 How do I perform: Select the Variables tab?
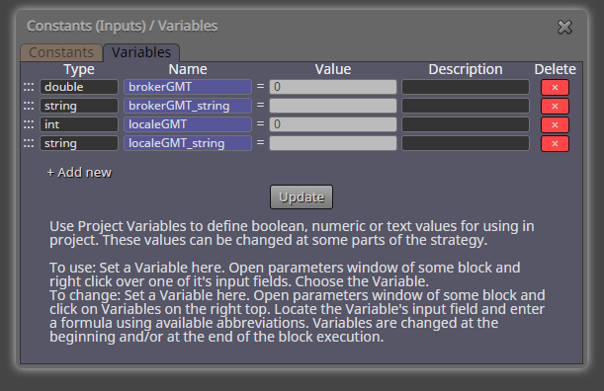(x=141, y=52)
